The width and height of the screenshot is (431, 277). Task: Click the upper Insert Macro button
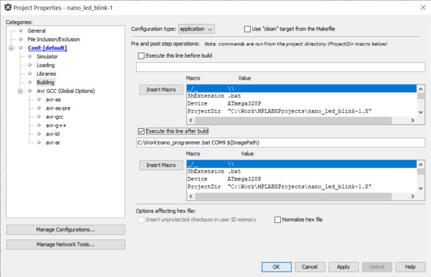point(161,90)
